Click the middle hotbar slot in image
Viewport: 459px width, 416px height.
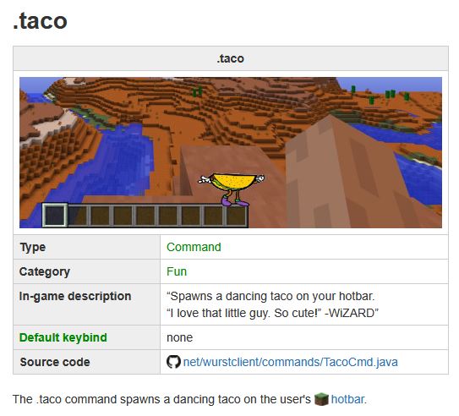click(145, 216)
